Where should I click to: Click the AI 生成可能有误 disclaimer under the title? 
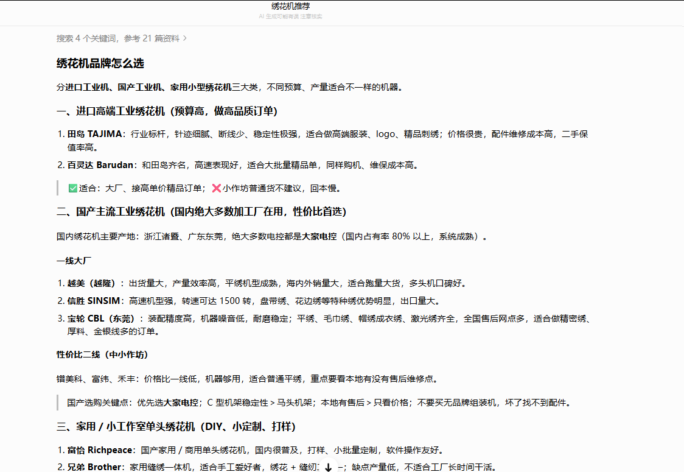pos(290,16)
